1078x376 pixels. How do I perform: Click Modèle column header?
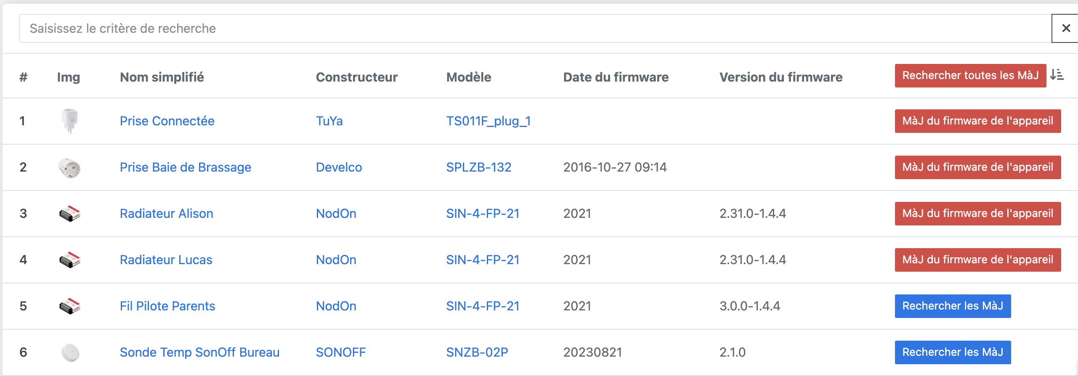[x=469, y=77]
